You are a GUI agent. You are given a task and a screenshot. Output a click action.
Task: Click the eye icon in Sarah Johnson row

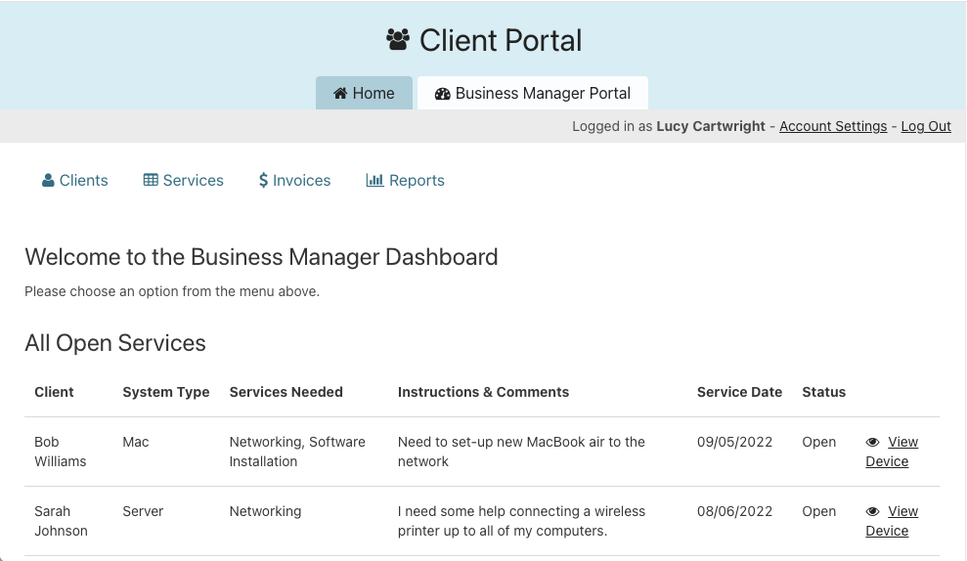[873, 512]
